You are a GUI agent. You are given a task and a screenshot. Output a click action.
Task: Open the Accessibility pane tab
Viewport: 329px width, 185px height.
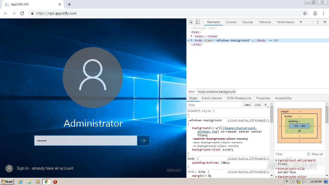tap(283, 98)
